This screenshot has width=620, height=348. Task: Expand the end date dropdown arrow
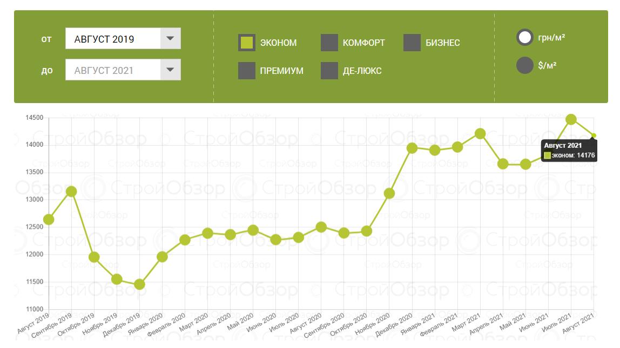pyautogui.click(x=170, y=70)
